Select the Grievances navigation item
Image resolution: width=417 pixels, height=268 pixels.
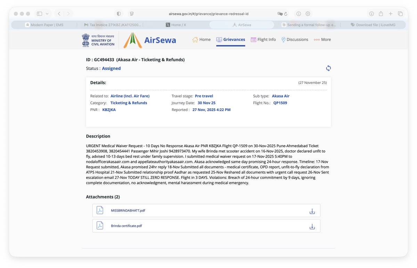(231, 40)
